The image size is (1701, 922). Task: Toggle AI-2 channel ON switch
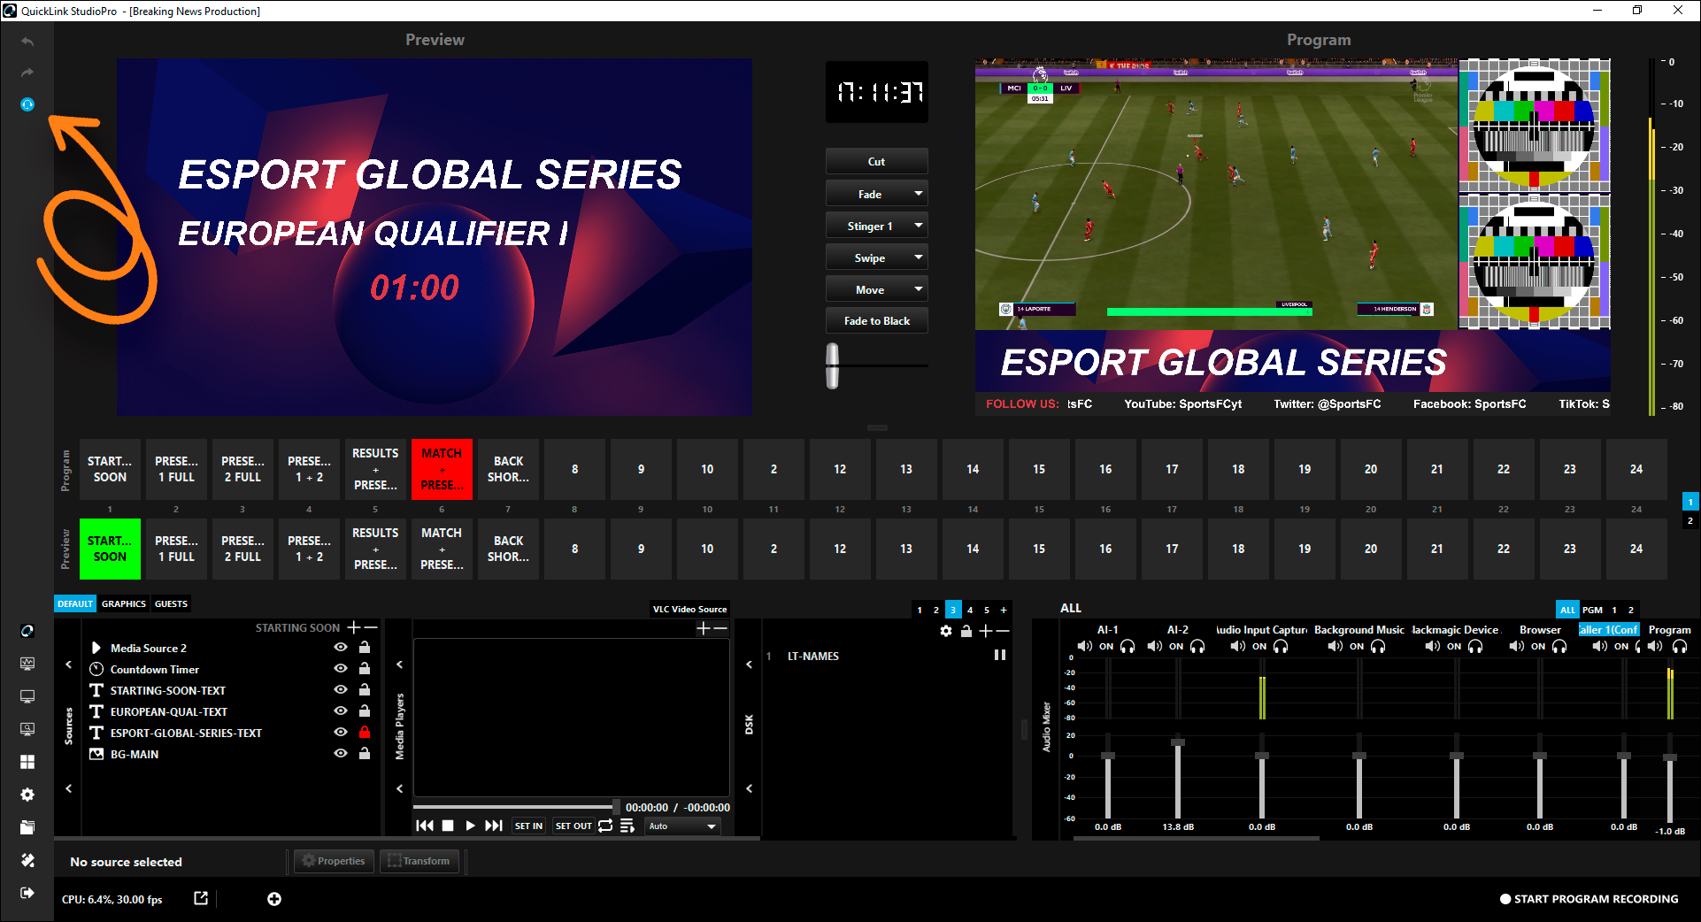[x=1176, y=647]
